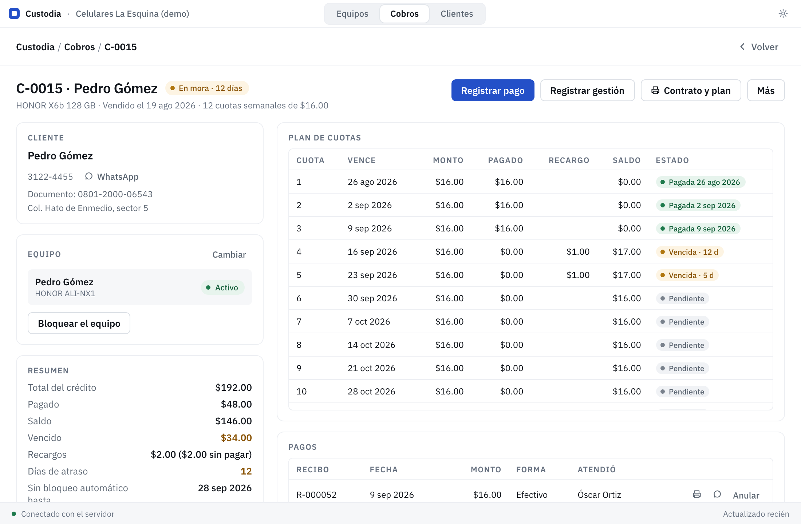Click the Custodia logo icon
801x524 pixels.
pos(14,14)
